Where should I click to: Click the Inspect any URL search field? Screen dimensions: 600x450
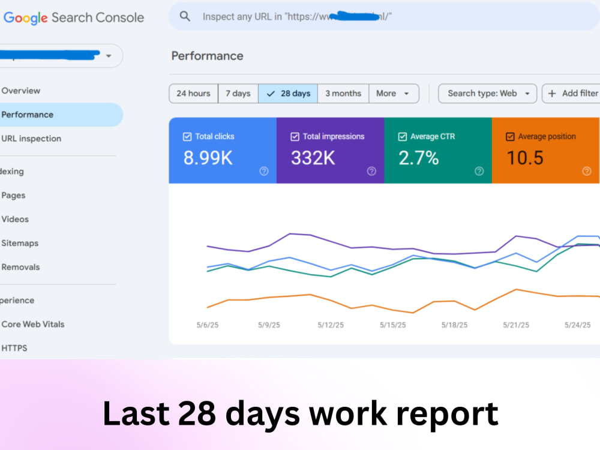(x=384, y=16)
